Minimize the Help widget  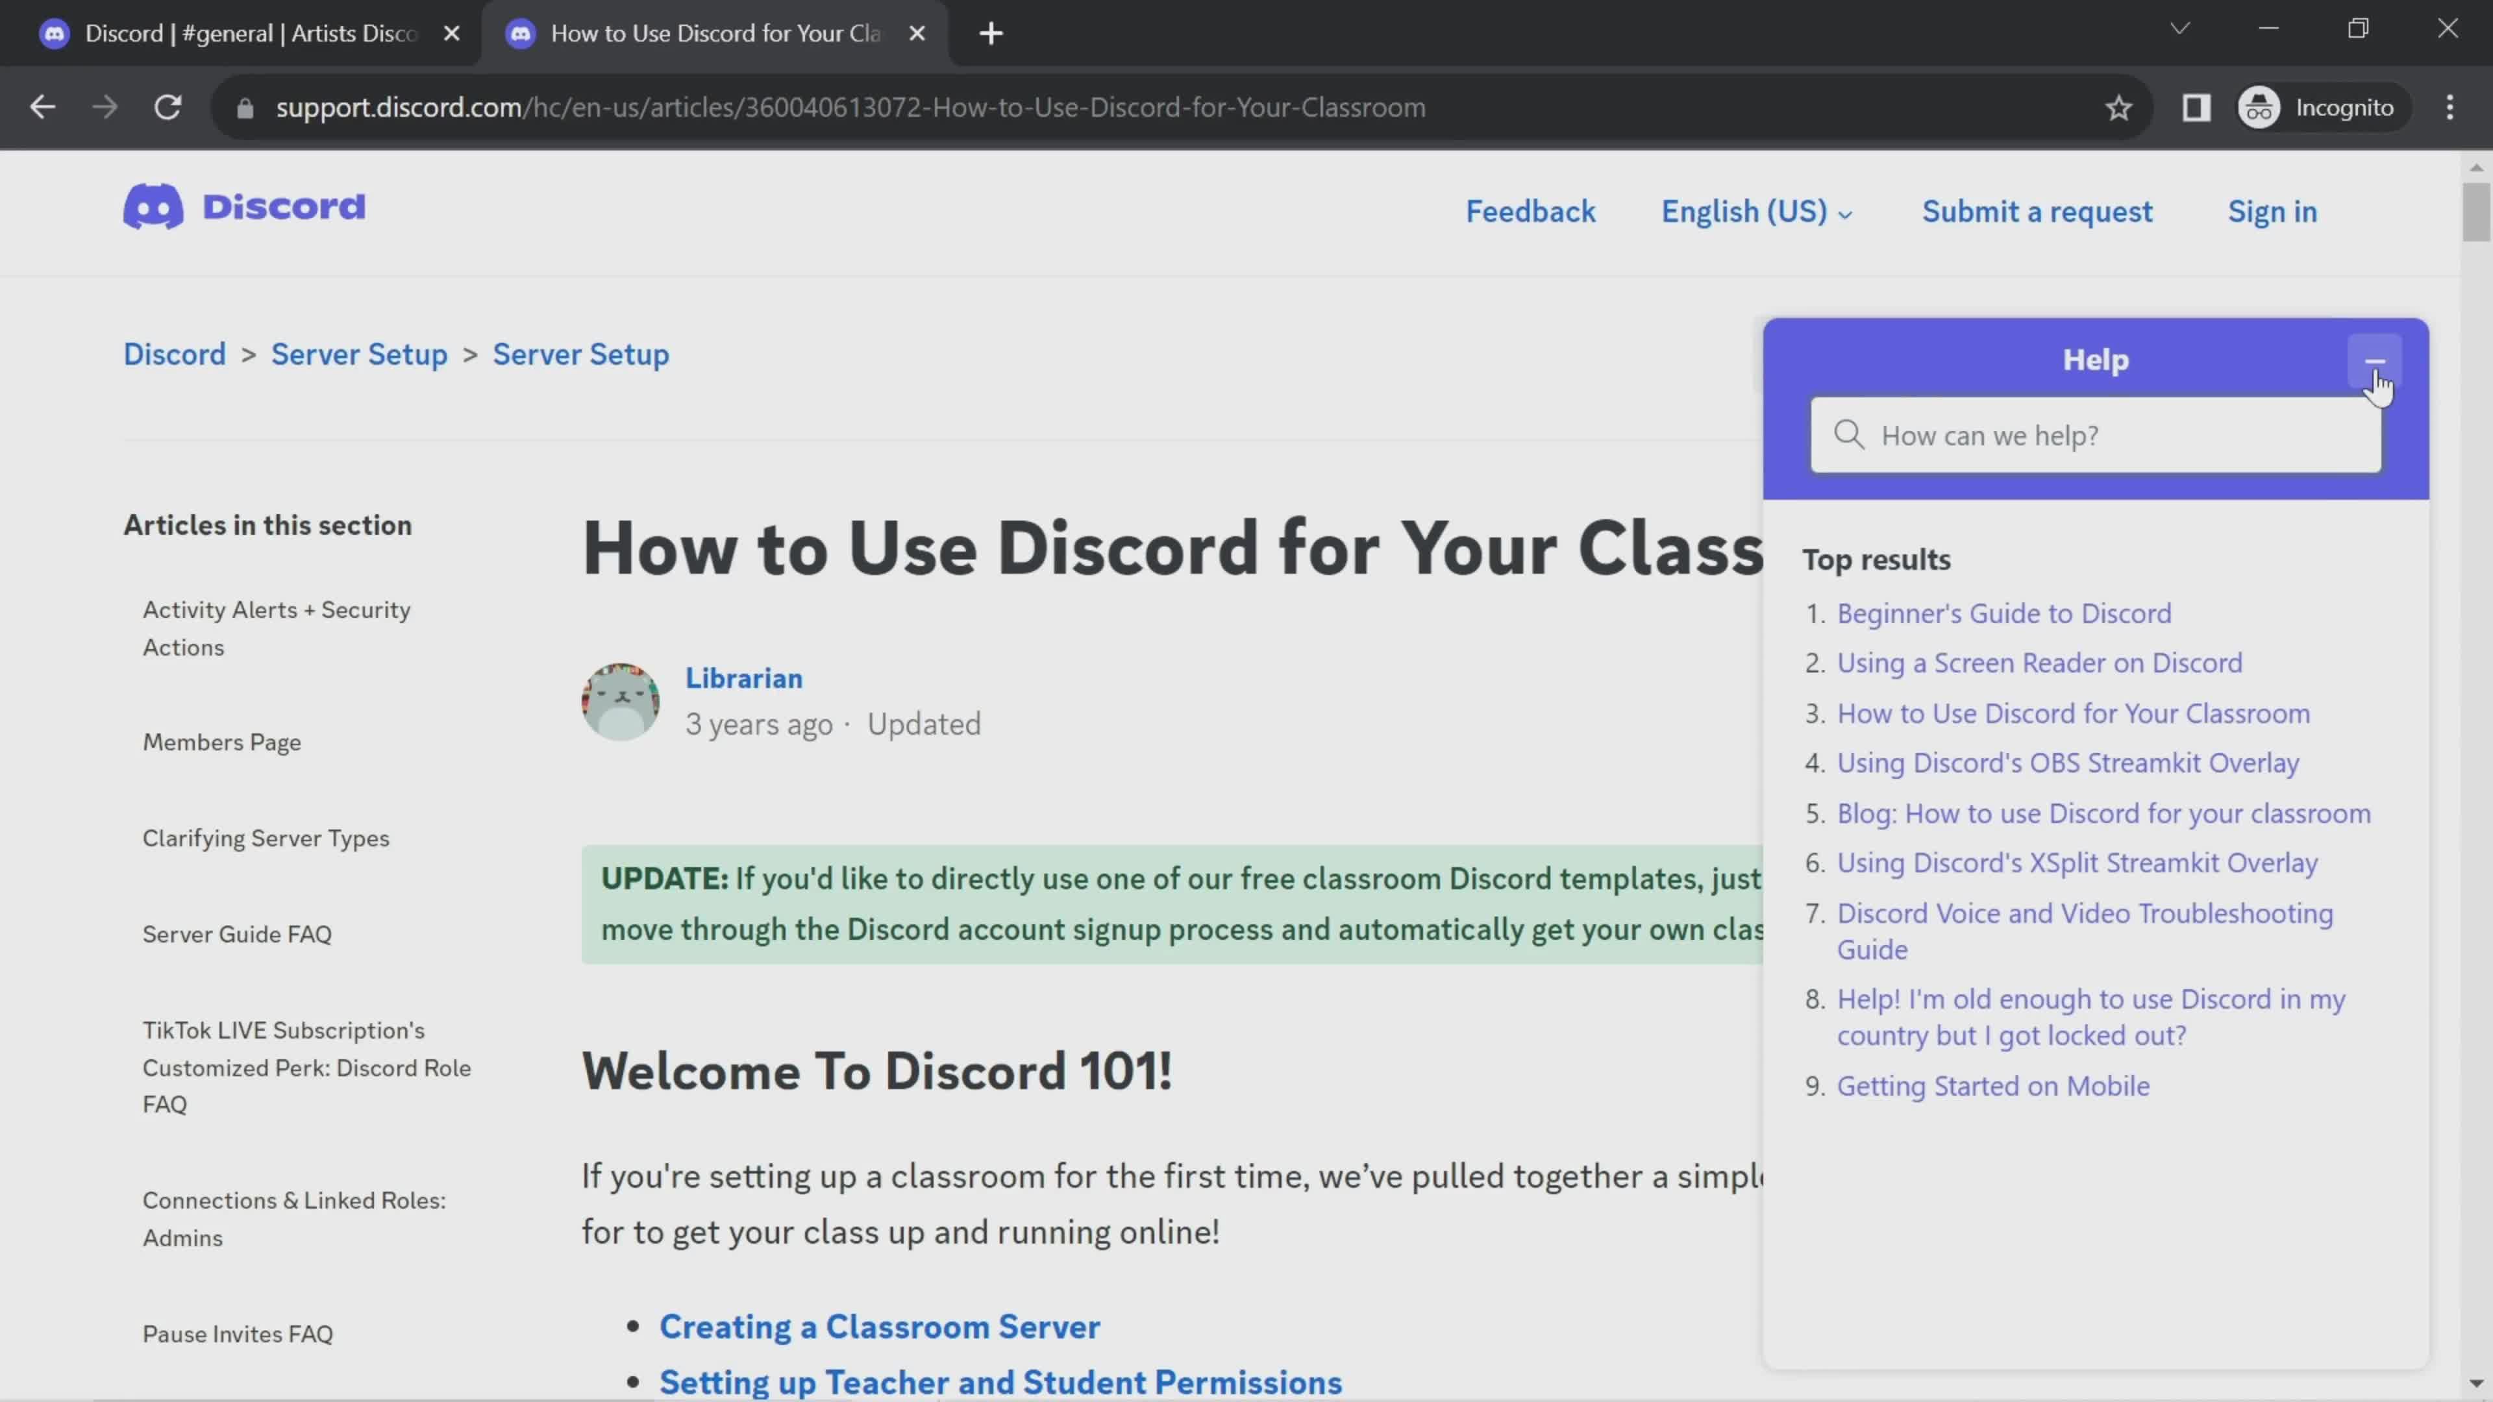tap(2374, 362)
